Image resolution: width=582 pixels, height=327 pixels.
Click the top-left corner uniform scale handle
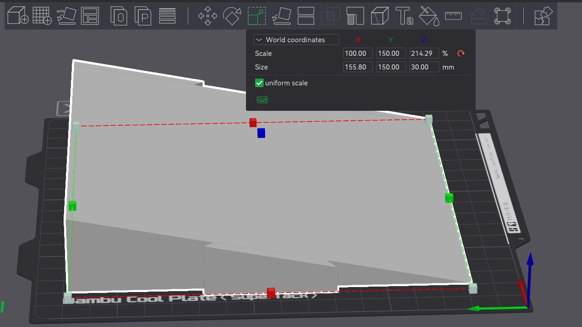tap(76, 126)
